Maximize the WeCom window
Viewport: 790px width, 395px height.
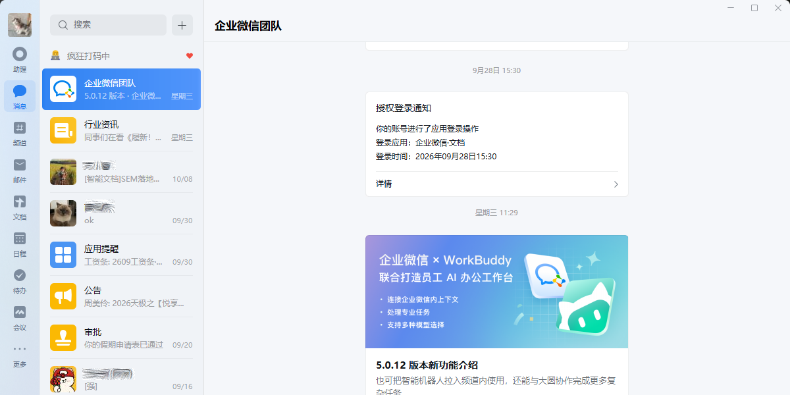tap(754, 8)
